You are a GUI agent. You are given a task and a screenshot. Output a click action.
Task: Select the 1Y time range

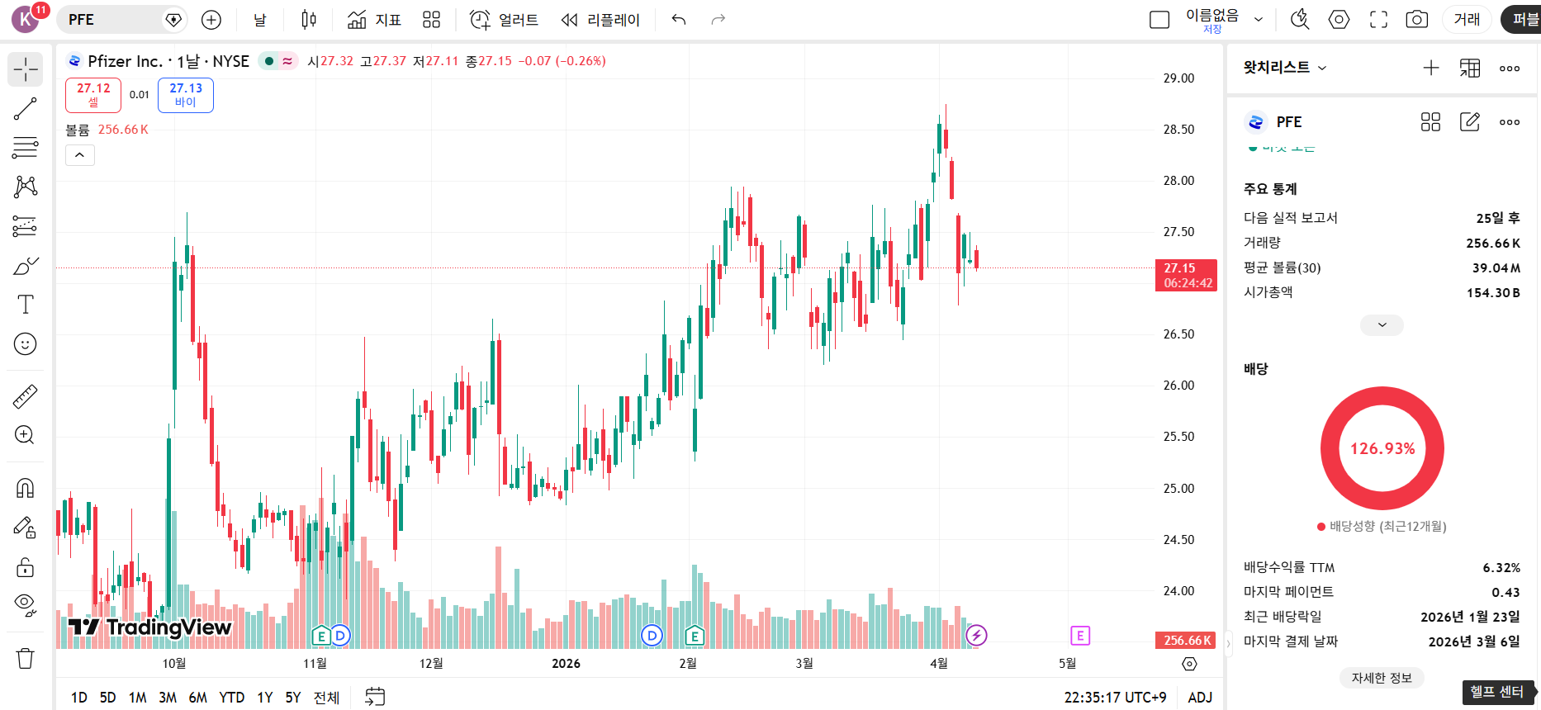click(x=265, y=698)
